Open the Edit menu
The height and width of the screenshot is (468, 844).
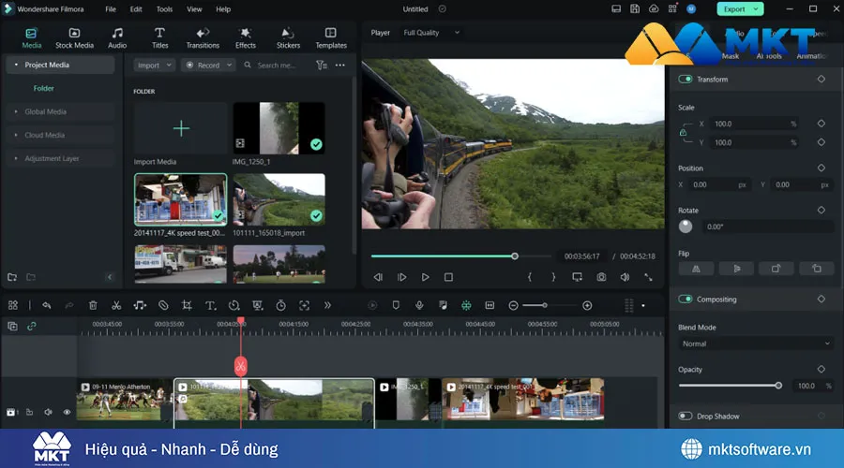pos(136,9)
